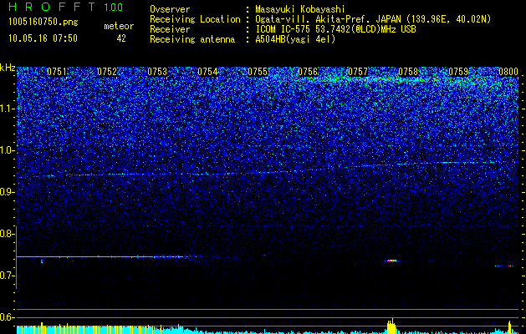Image resolution: width=526 pixels, height=334 pixels.
Task: Click the 1.1 kHz axis label
Action: tap(8, 109)
